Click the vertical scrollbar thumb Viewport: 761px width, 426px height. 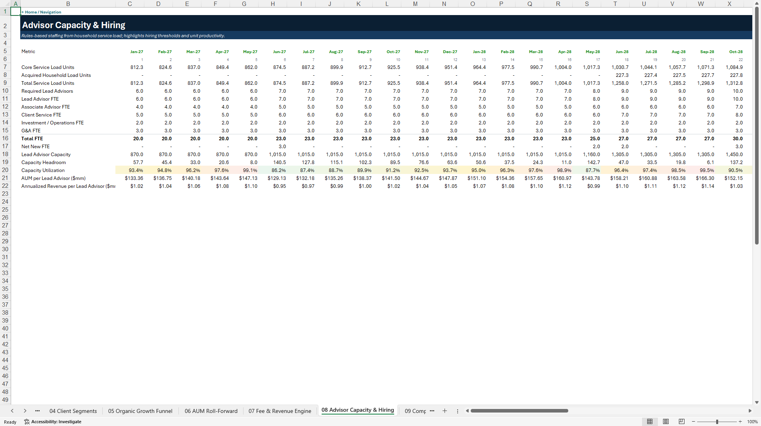coord(757,126)
